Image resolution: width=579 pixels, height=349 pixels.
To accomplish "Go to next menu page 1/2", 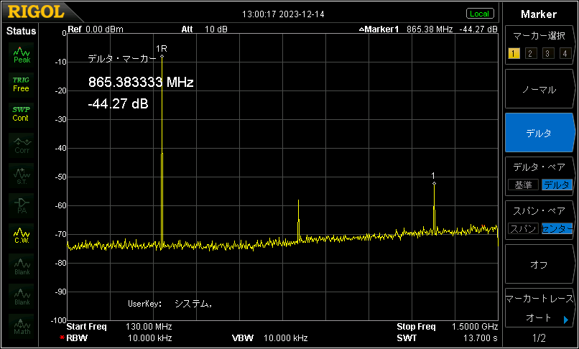I will [539, 338].
